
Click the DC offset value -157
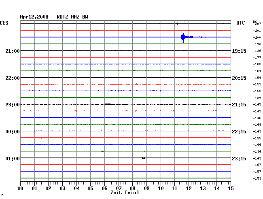point(257,172)
